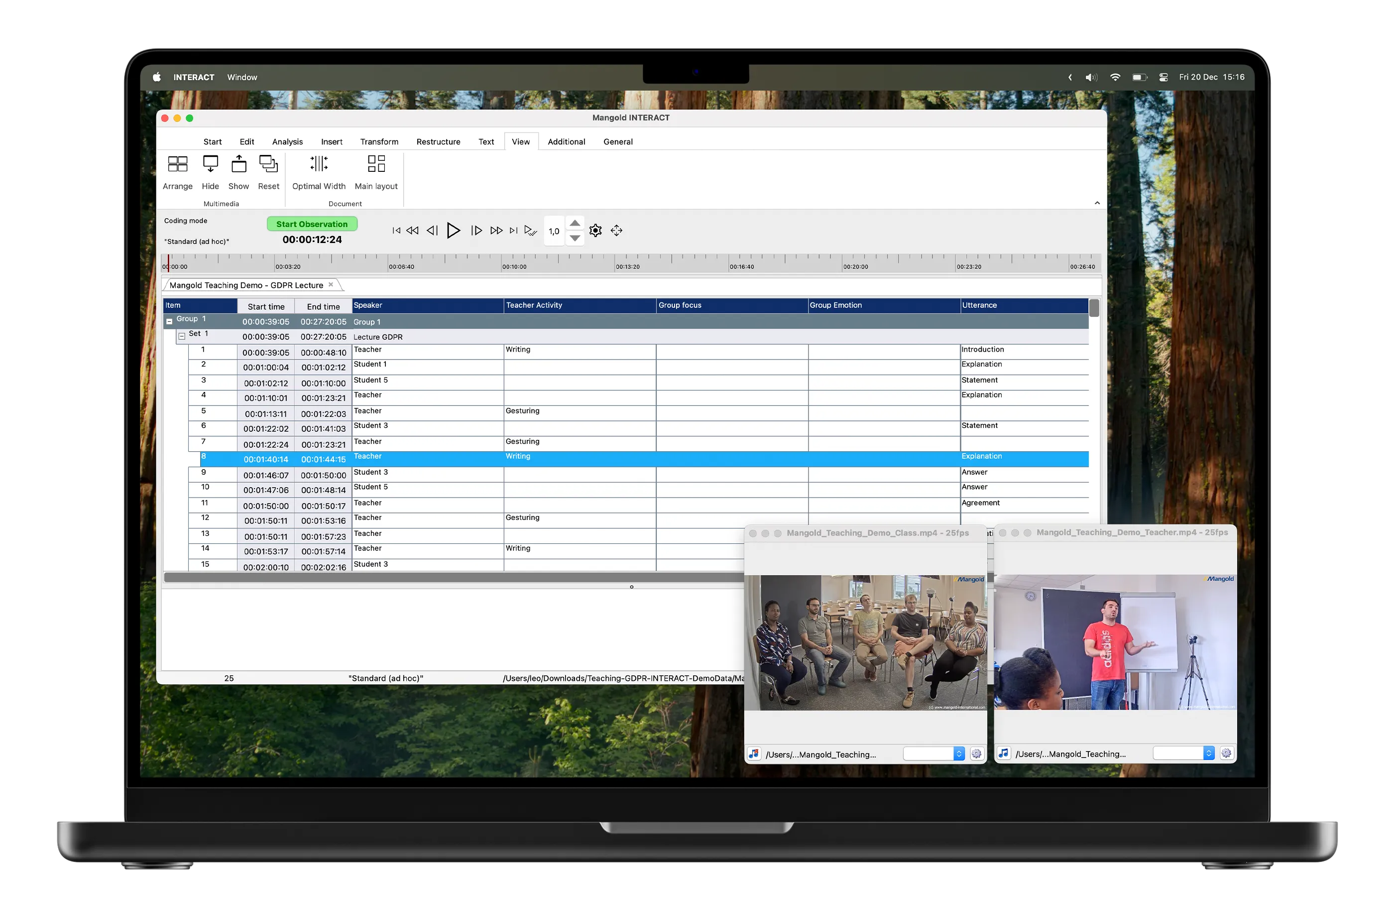Click the red playhead on the timeline
Screen dimensions: 1395x897
[x=168, y=262]
